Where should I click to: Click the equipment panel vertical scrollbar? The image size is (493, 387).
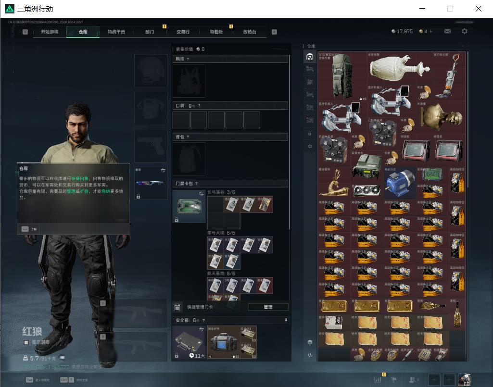coord(290,141)
